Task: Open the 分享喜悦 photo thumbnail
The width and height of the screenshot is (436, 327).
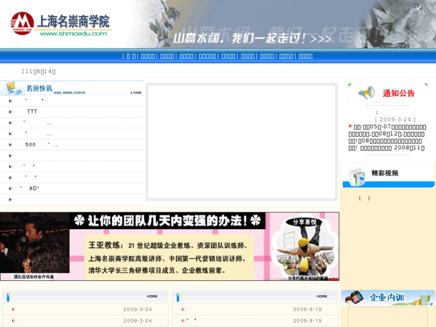Action: [305, 248]
